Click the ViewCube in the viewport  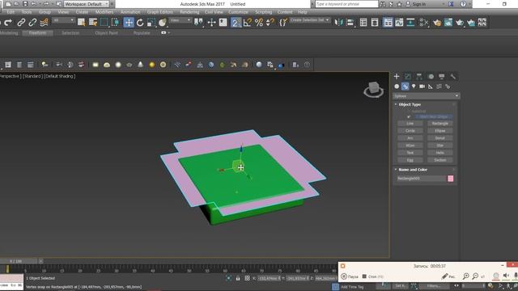(374, 90)
